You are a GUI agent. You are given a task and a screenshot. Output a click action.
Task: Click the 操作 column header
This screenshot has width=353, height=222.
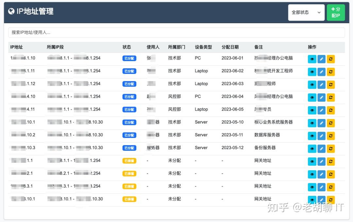click(x=312, y=47)
